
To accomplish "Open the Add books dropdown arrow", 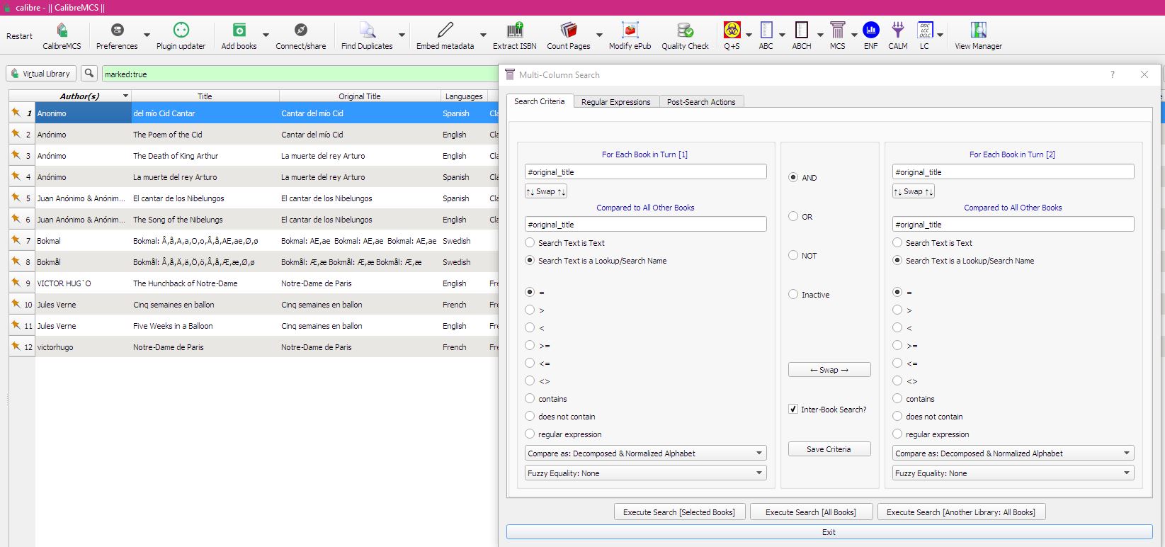I will pyautogui.click(x=266, y=35).
